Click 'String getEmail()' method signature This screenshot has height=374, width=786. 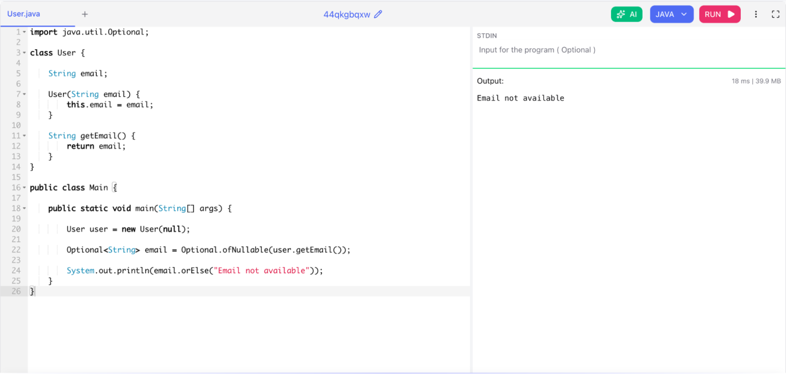coord(91,136)
